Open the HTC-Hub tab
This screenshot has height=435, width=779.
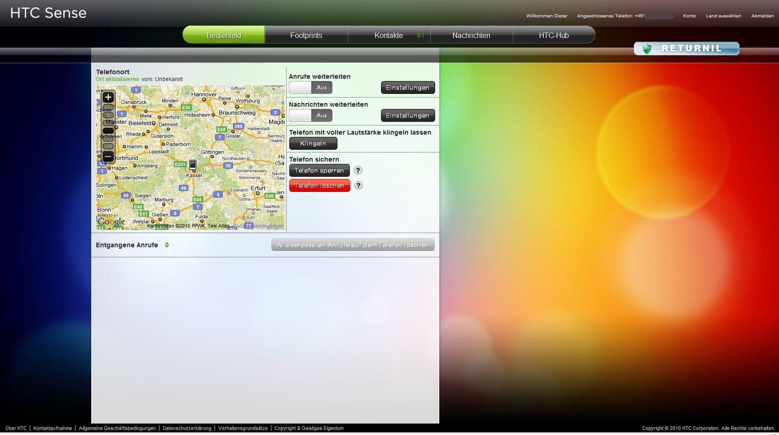pos(554,35)
